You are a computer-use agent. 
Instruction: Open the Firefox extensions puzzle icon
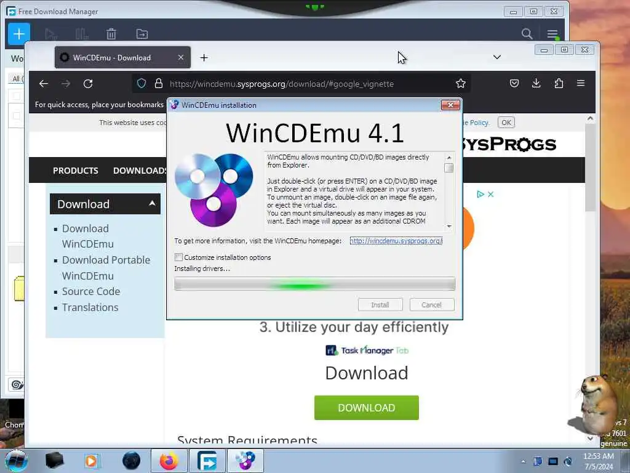click(x=559, y=83)
